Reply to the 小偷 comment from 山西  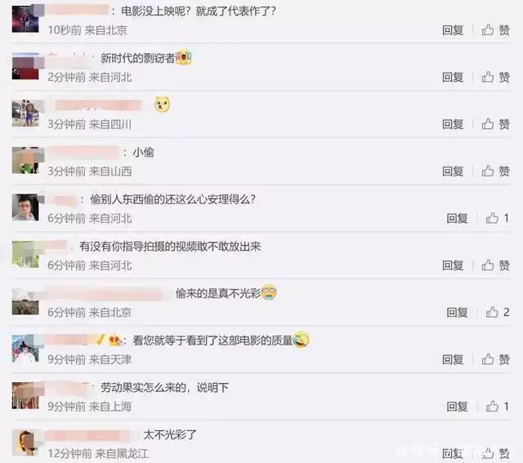pos(453,171)
